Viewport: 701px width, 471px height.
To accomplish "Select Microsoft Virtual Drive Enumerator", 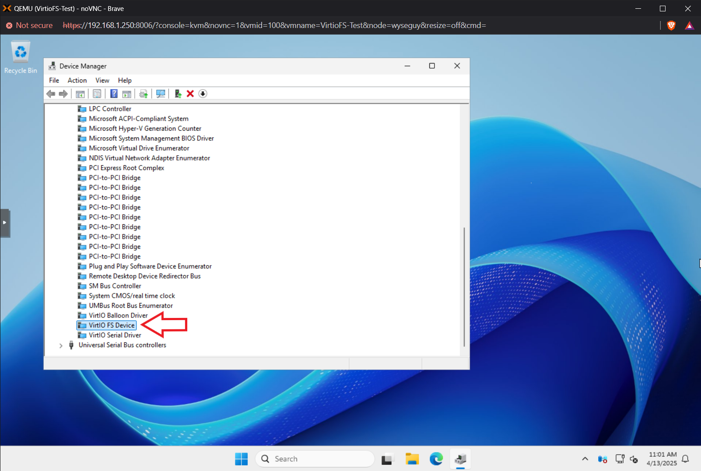I will click(139, 148).
